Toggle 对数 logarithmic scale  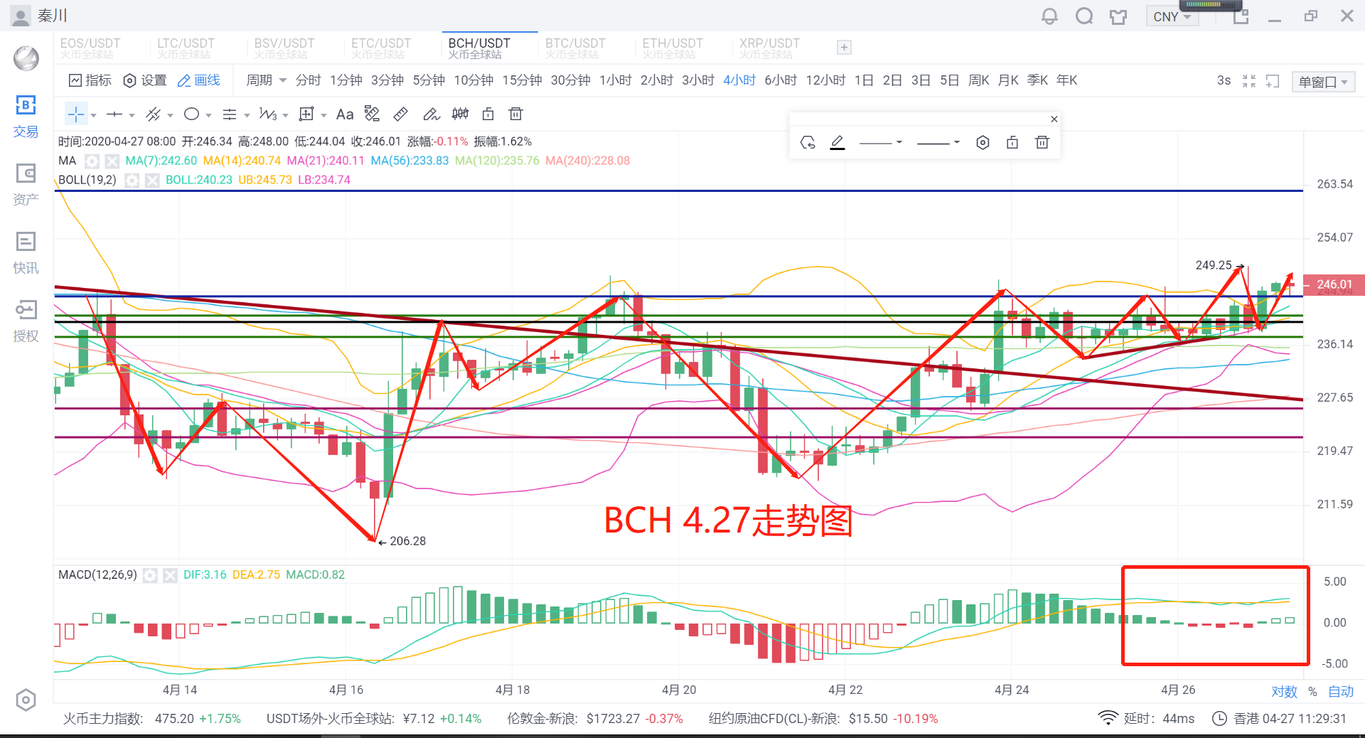coord(1284,691)
